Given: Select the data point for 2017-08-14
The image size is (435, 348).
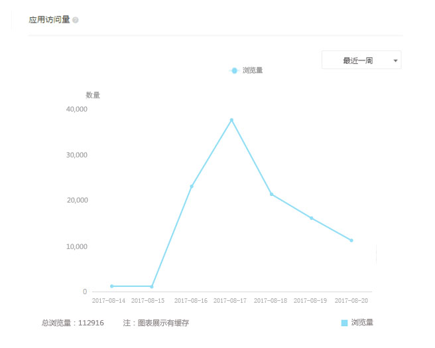Looking at the screenshot, I should tap(112, 286).
